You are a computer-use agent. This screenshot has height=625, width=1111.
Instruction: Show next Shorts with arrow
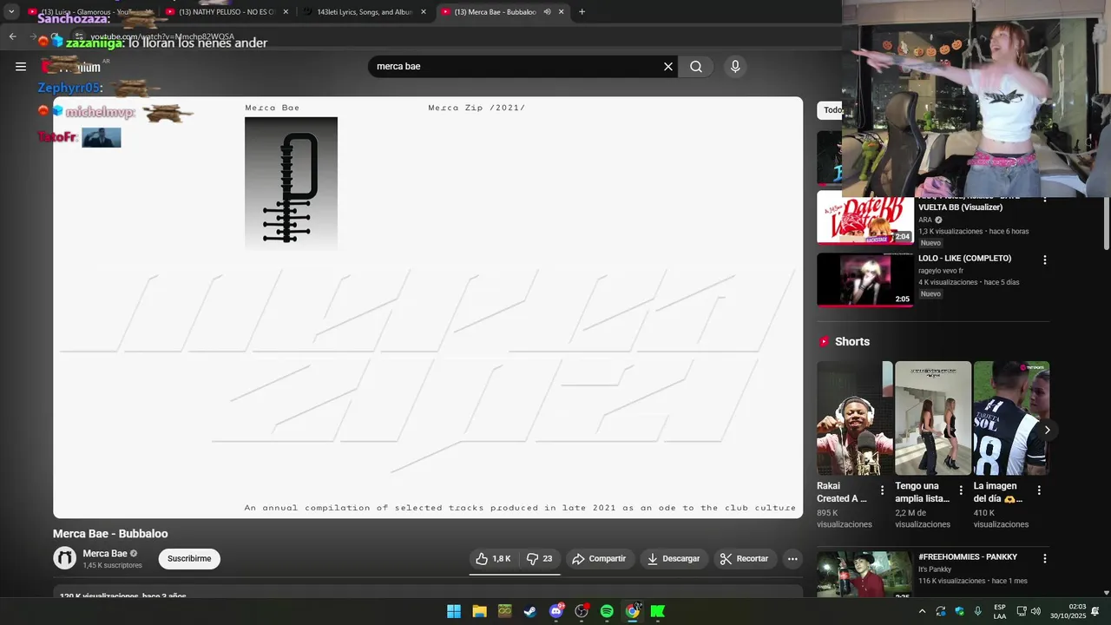tap(1047, 430)
